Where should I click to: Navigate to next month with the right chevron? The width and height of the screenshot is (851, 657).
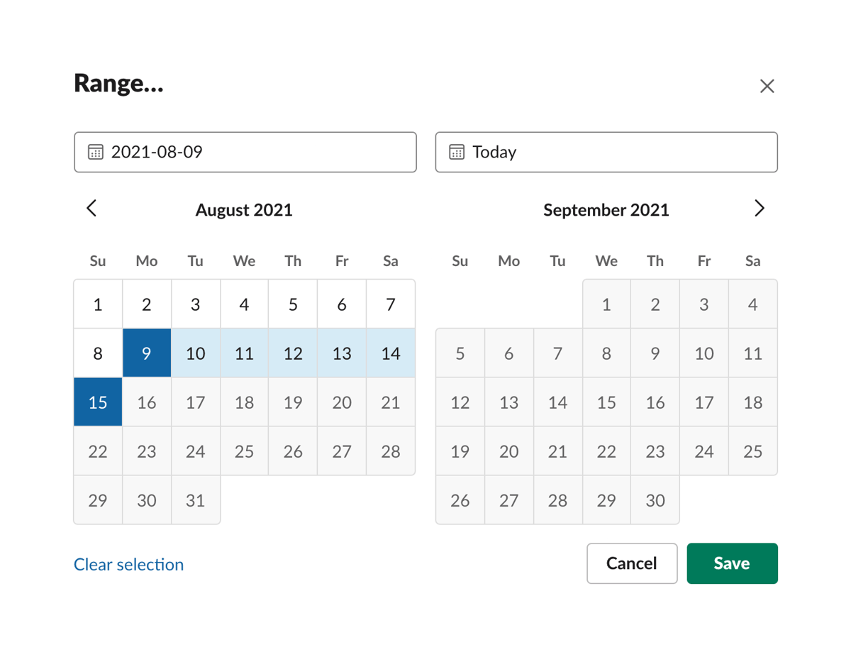[760, 208]
